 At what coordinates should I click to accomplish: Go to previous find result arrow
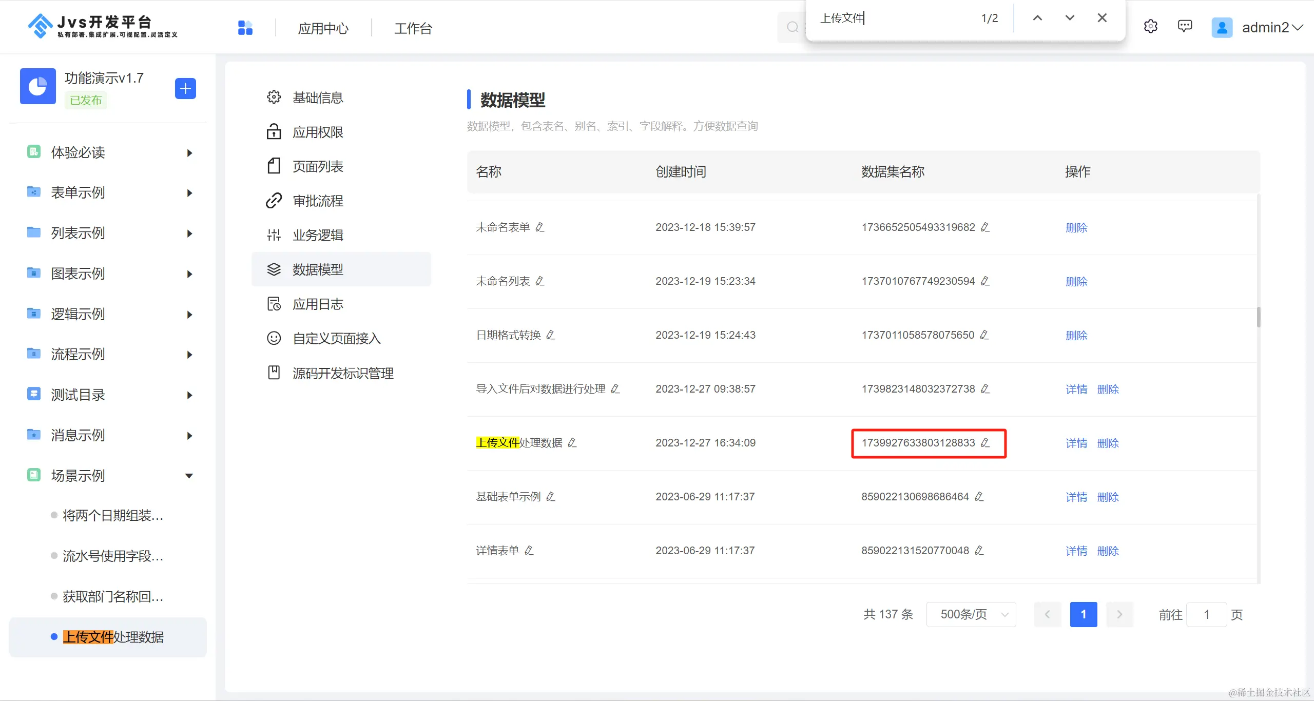click(1037, 18)
